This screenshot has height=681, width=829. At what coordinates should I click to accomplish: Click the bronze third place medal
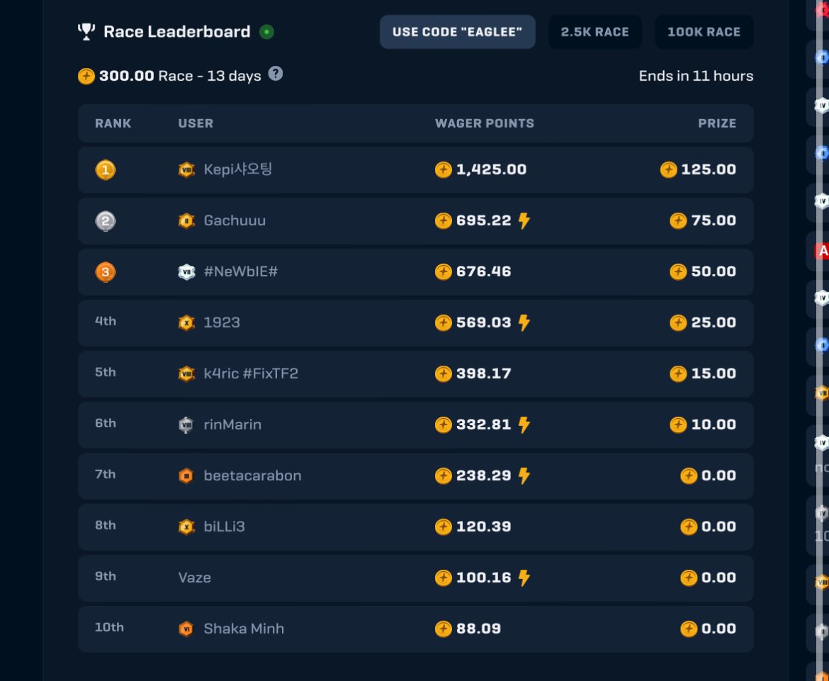click(105, 272)
